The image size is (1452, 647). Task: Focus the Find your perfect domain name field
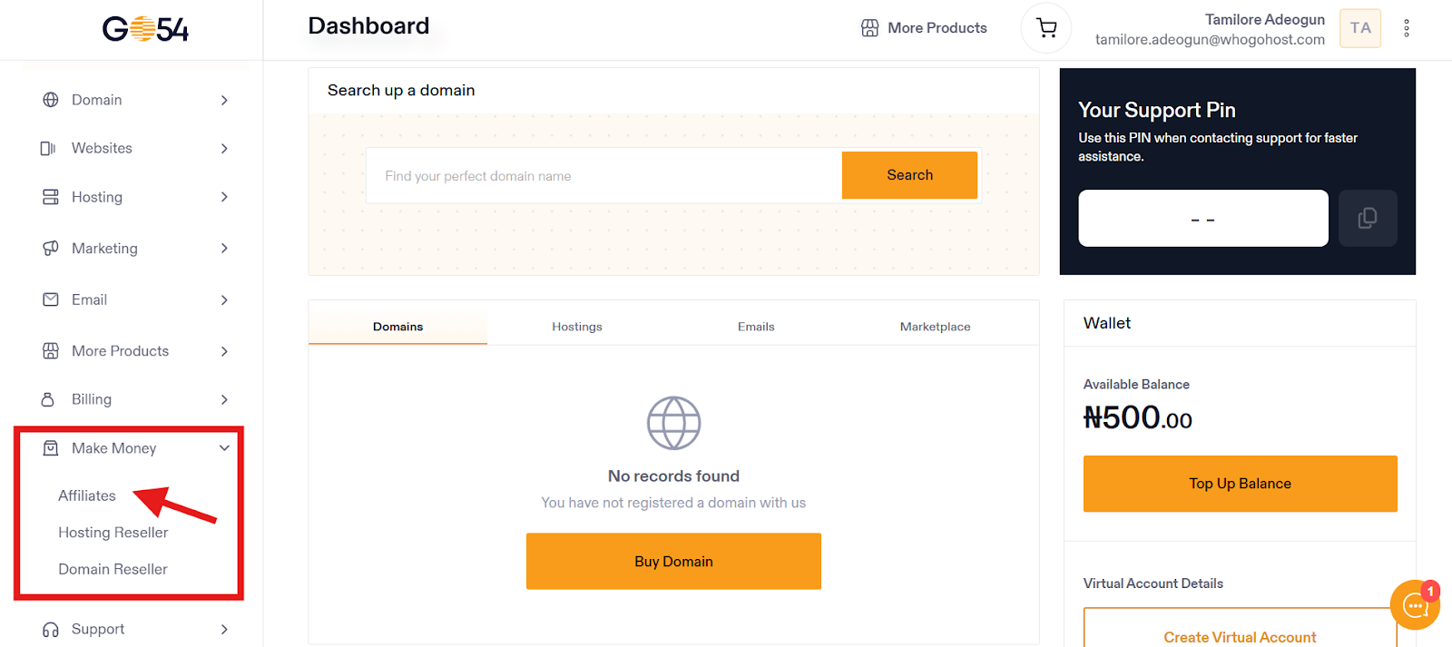click(x=604, y=175)
